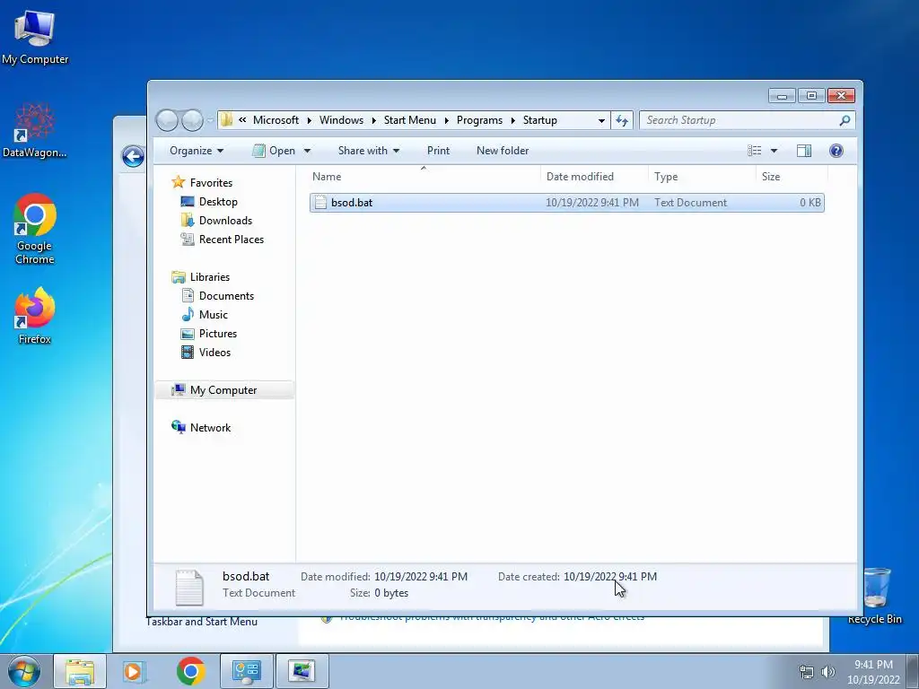Create a New folder
The width and height of the screenshot is (919, 689).
pyautogui.click(x=503, y=151)
